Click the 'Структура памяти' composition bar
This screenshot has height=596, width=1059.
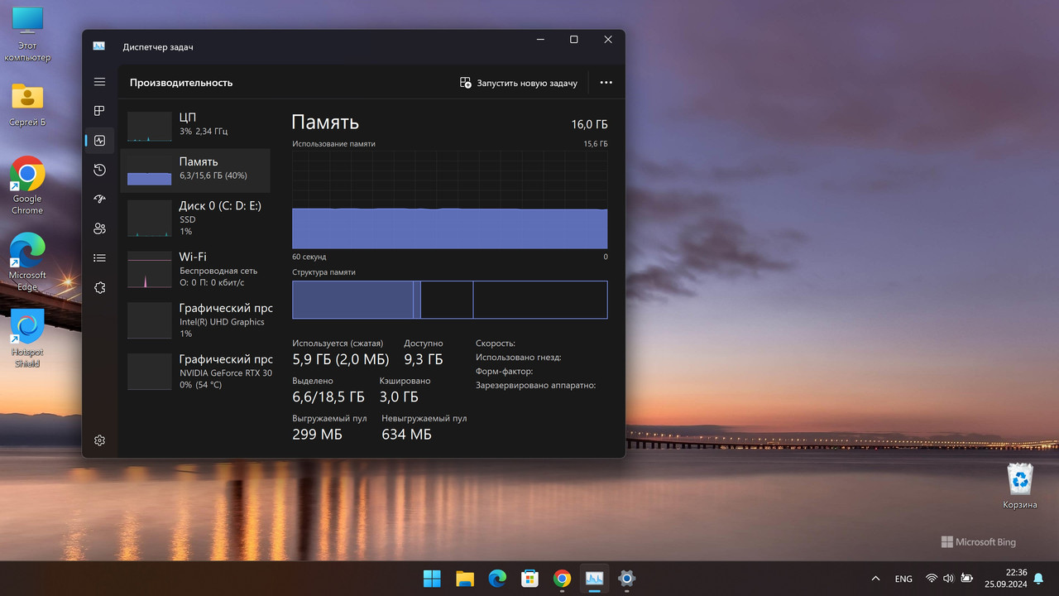(x=449, y=300)
